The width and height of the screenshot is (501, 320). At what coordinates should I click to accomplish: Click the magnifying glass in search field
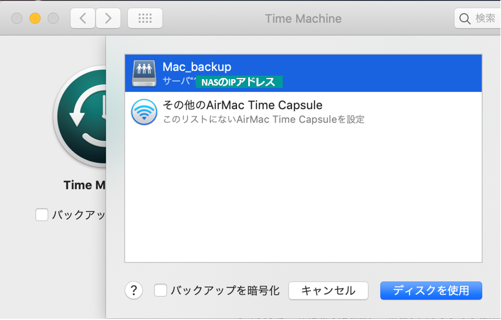coord(465,19)
